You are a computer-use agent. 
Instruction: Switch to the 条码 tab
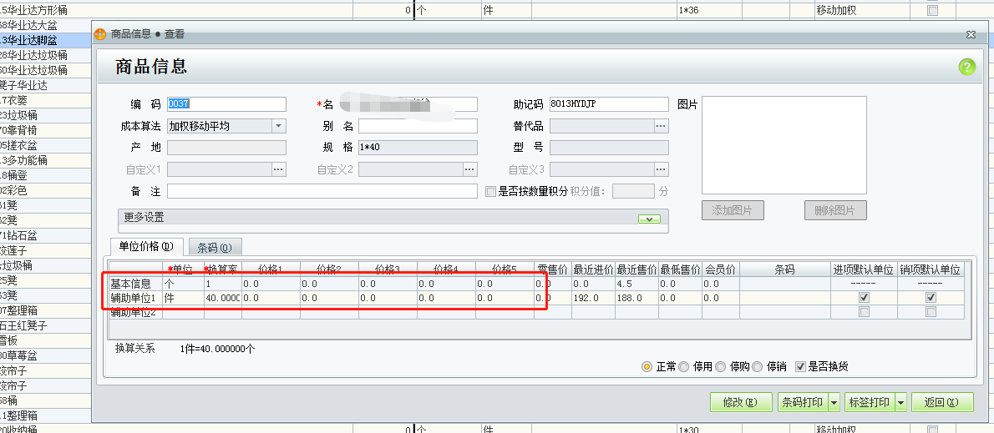(x=215, y=248)
